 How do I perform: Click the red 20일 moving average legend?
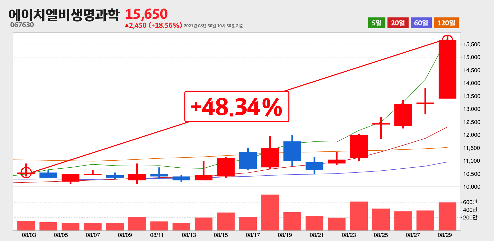click(x=398, y=23)
